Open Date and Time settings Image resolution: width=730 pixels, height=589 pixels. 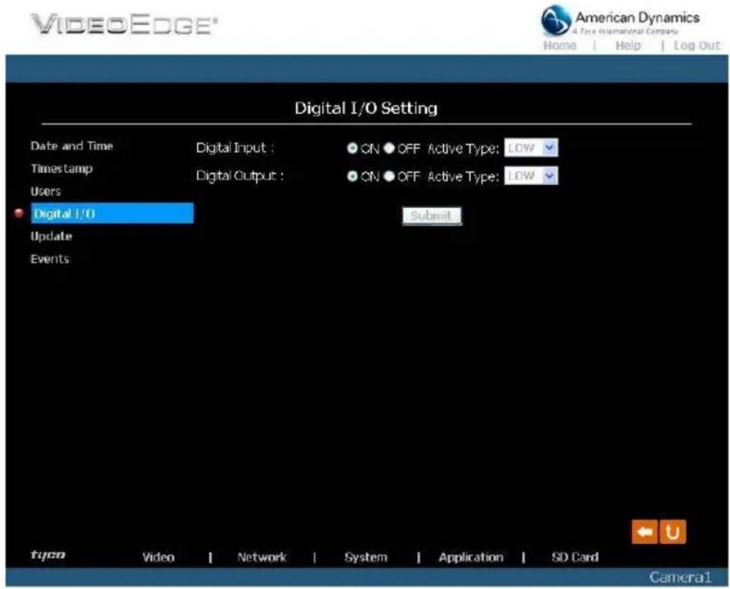click(x=72, y=146)
